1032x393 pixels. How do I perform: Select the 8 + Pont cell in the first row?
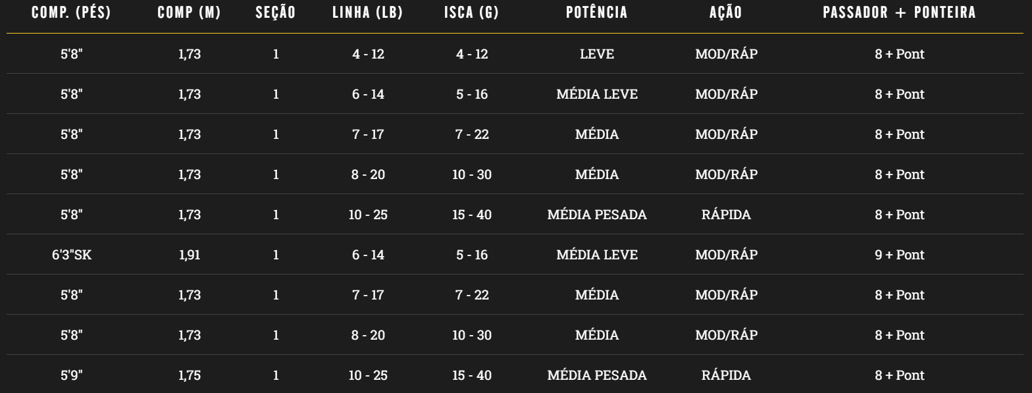pyautogui.click(x=900, y=54)
